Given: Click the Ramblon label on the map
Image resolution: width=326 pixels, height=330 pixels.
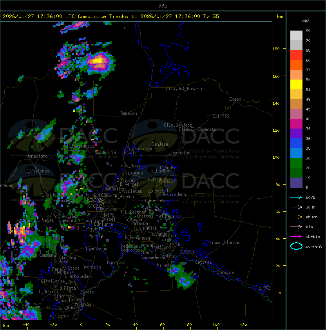Looking at the screenshot, I should click(129, 113).
